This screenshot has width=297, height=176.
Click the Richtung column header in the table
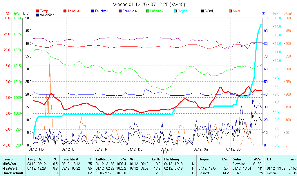172,159
